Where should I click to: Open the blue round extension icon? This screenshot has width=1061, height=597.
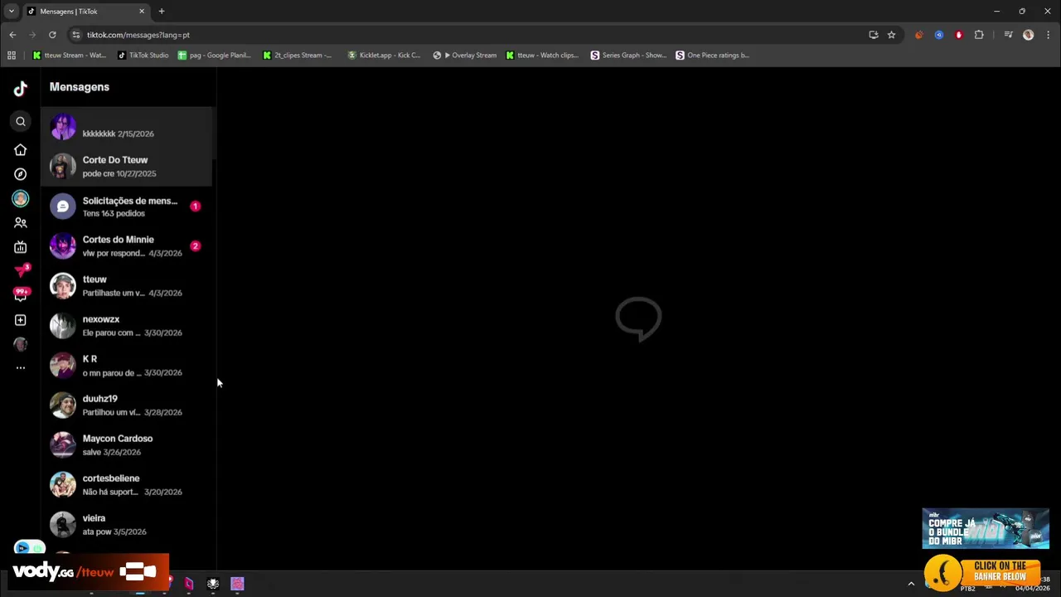click(939, 35)
